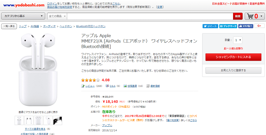Click the Twitter ツイート button

210,26
